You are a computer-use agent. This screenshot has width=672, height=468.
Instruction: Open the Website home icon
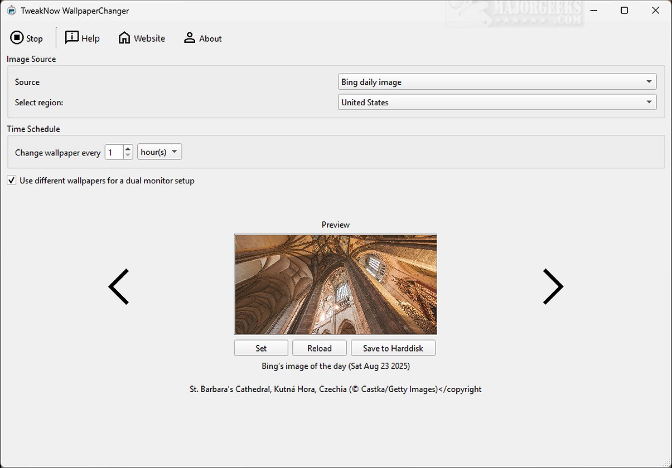point(124,38)
